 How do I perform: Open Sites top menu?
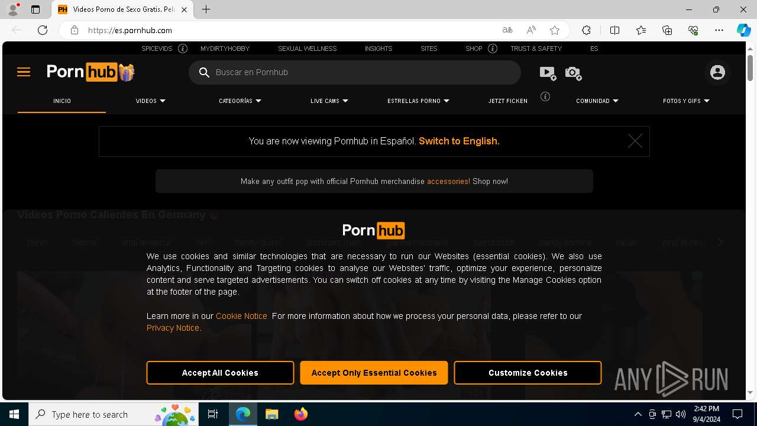tap(429, 49)
